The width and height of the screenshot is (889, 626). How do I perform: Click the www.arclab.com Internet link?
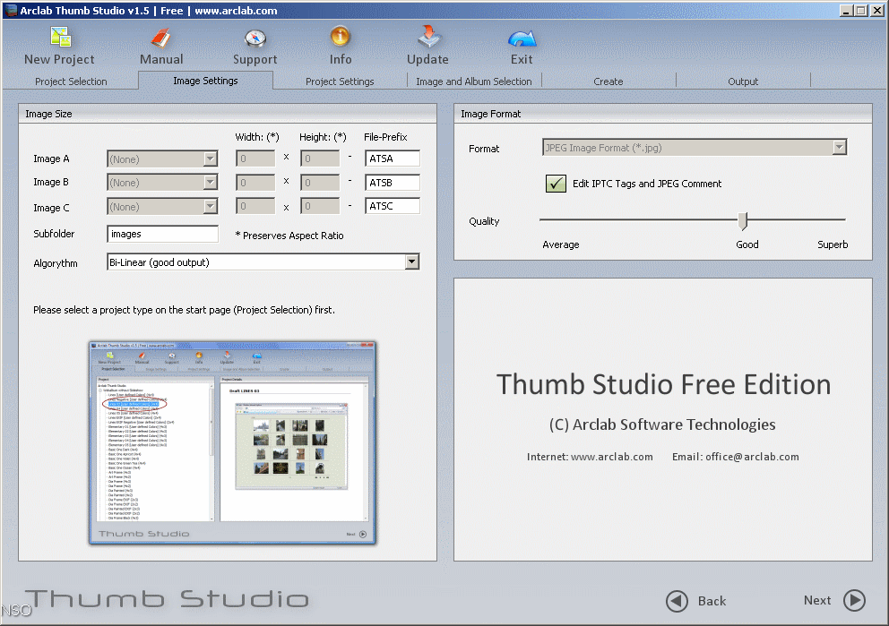point(612,457)
